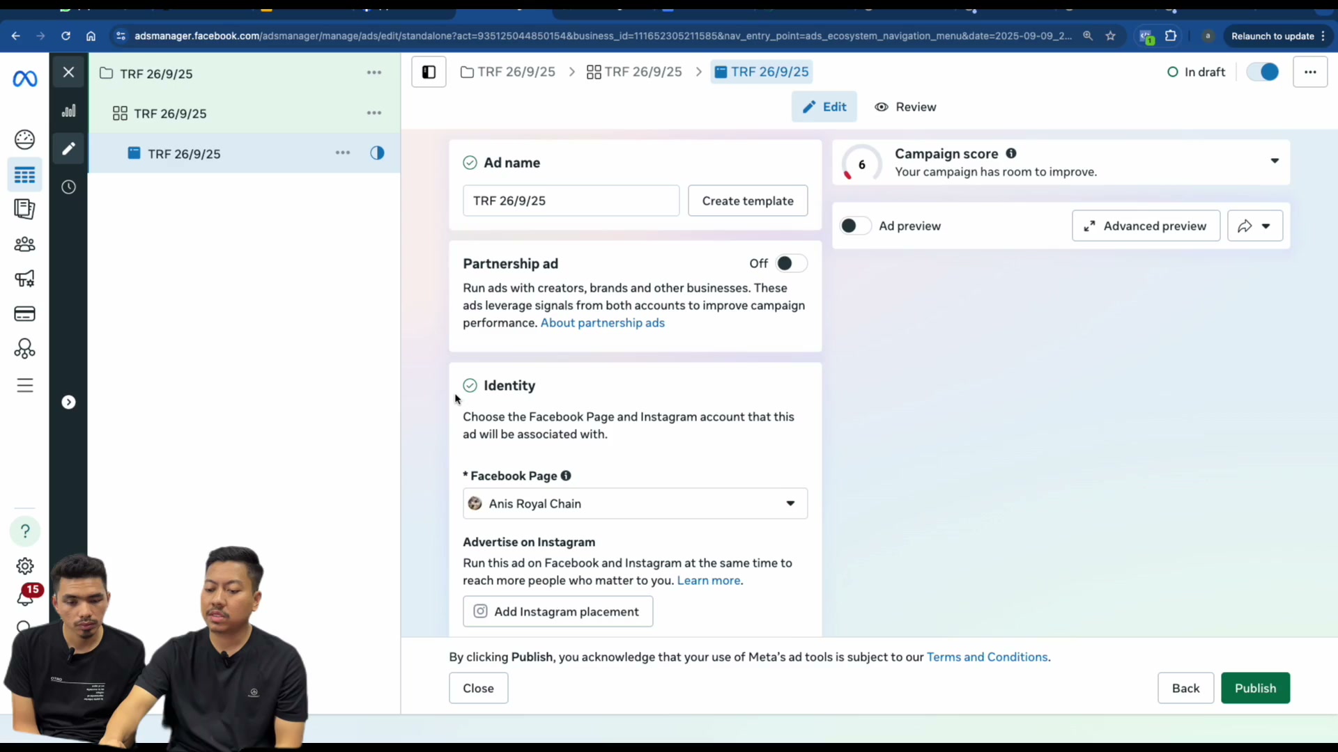Screen dimensions: 1338x752
Task: Open Advertising settings megaphone icon
Action: pos(25,279)
